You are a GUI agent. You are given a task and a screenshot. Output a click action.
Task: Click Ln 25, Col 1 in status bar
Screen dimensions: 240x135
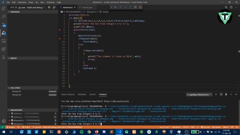pyautogui.click(x=165, y=127)
